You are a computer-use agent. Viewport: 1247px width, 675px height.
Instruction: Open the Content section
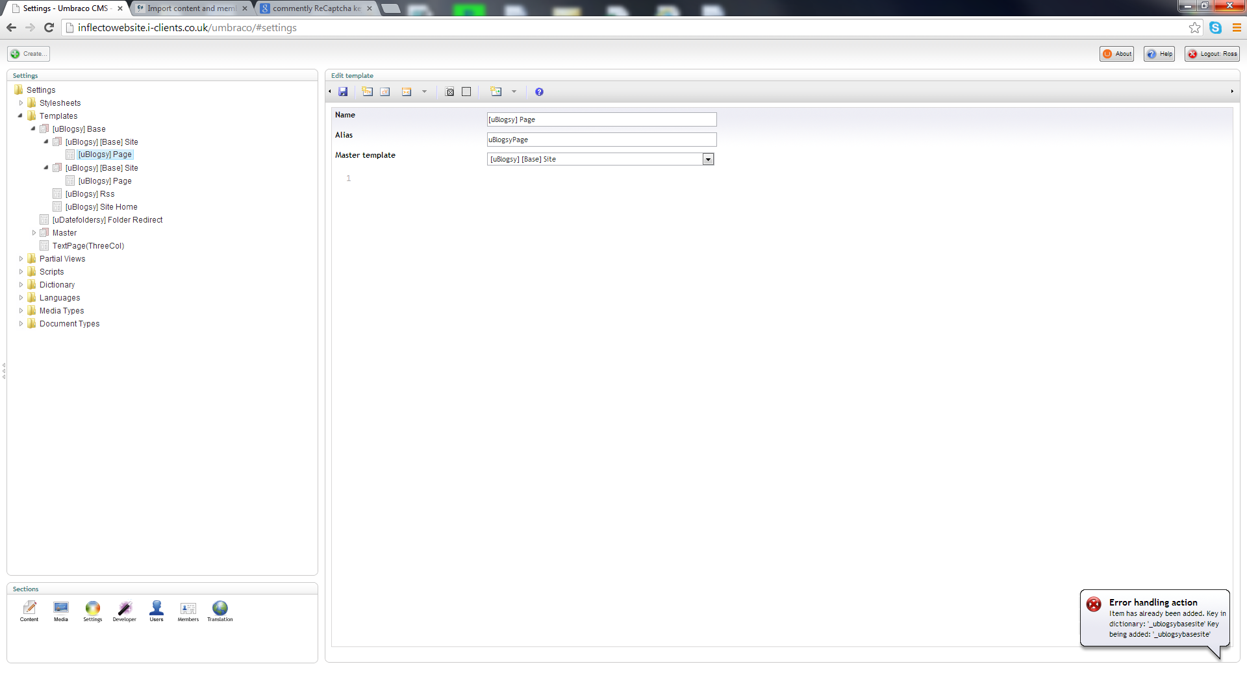(x=29, y=611)
